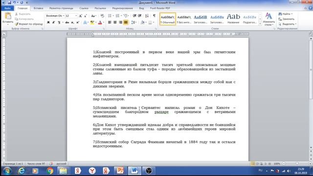313x176 pixels.
Task: Open the Выделить selection dropdown
Action: point(288,24)
